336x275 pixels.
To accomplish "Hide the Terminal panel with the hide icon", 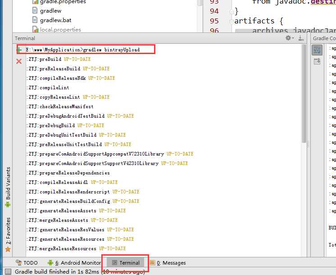I will click(301, 38).
